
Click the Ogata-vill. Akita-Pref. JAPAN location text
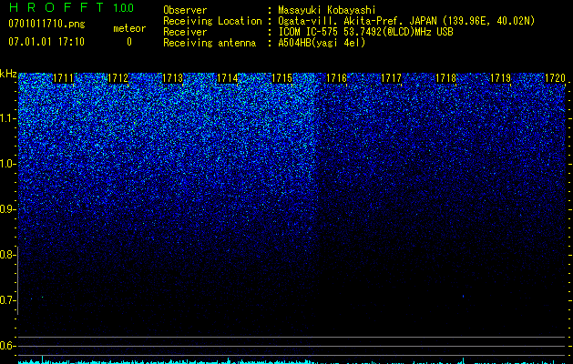point(406,21)
